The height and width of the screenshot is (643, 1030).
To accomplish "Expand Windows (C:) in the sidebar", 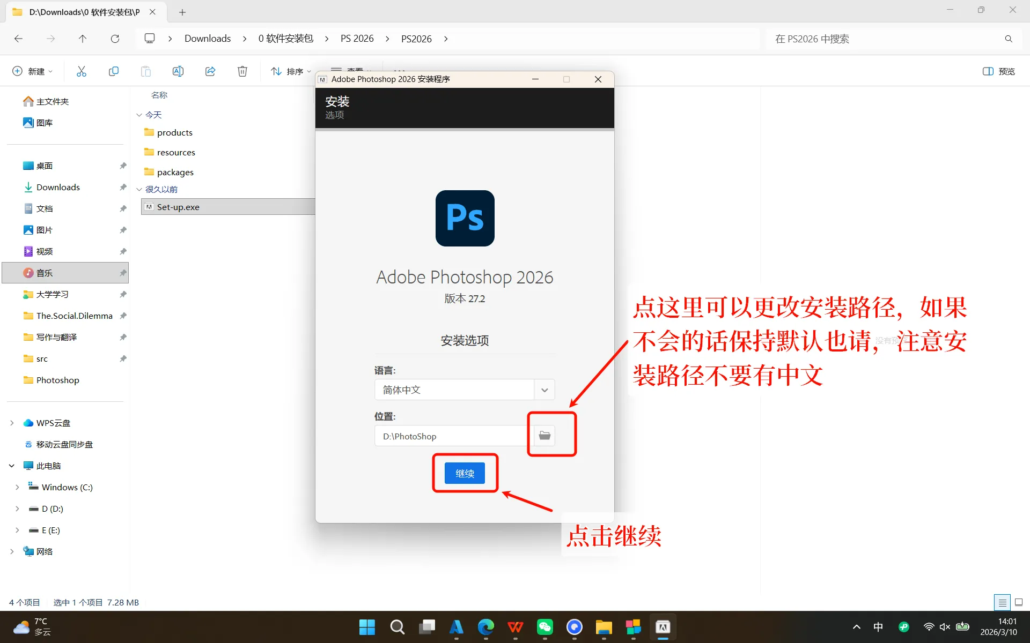I will (17, 487).
